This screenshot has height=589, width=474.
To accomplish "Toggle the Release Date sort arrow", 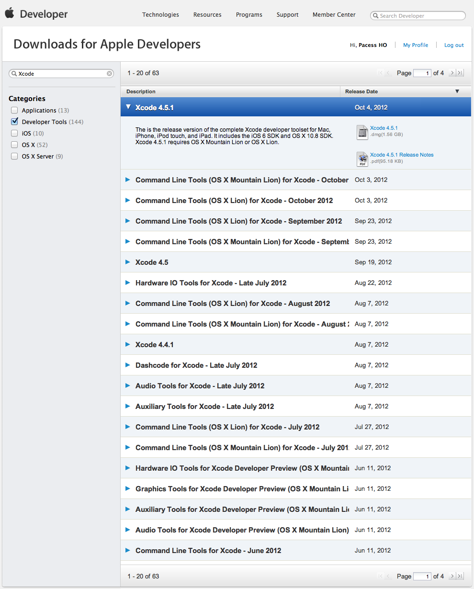I will (457, 91).
